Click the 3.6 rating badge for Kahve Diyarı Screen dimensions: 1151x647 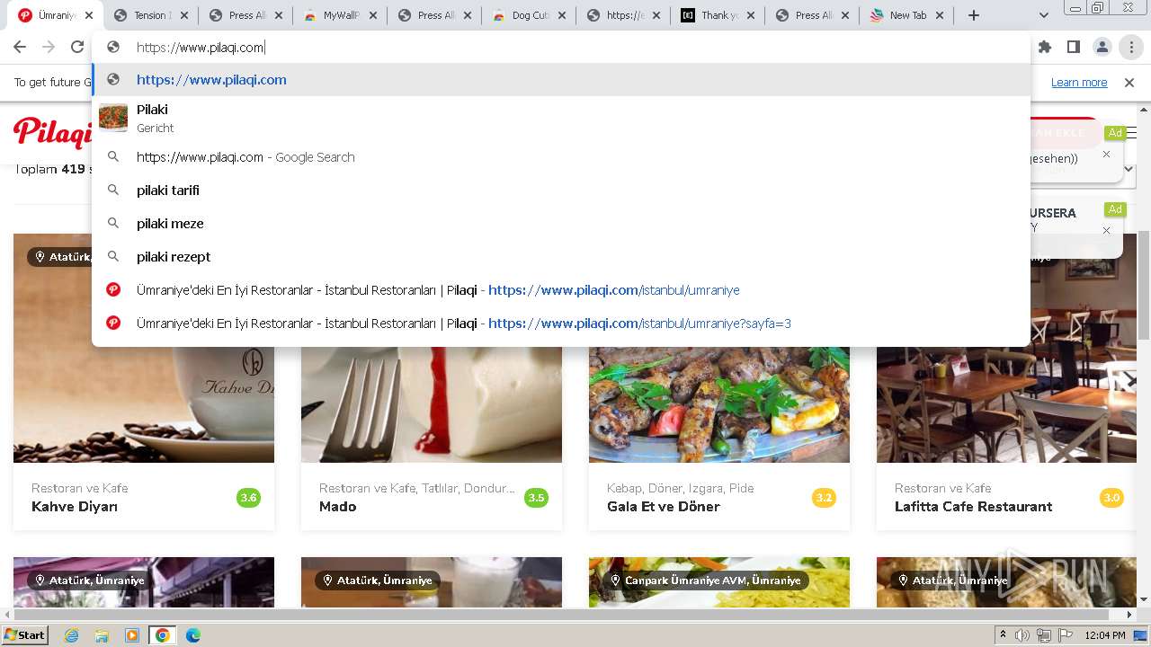(248, 498)
